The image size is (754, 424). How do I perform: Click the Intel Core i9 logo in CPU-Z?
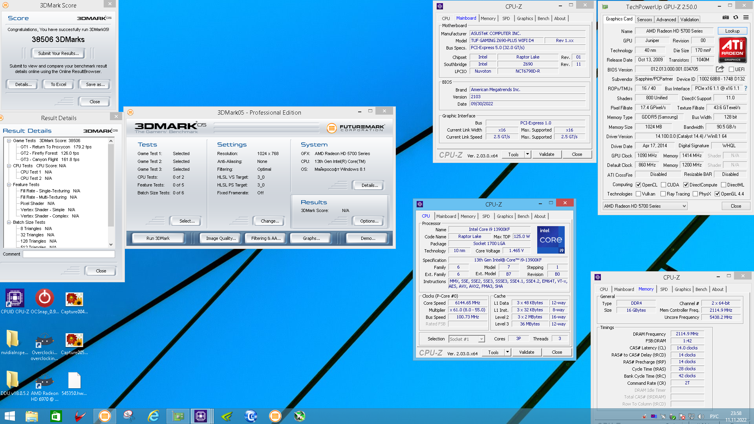tap(551, 239)
